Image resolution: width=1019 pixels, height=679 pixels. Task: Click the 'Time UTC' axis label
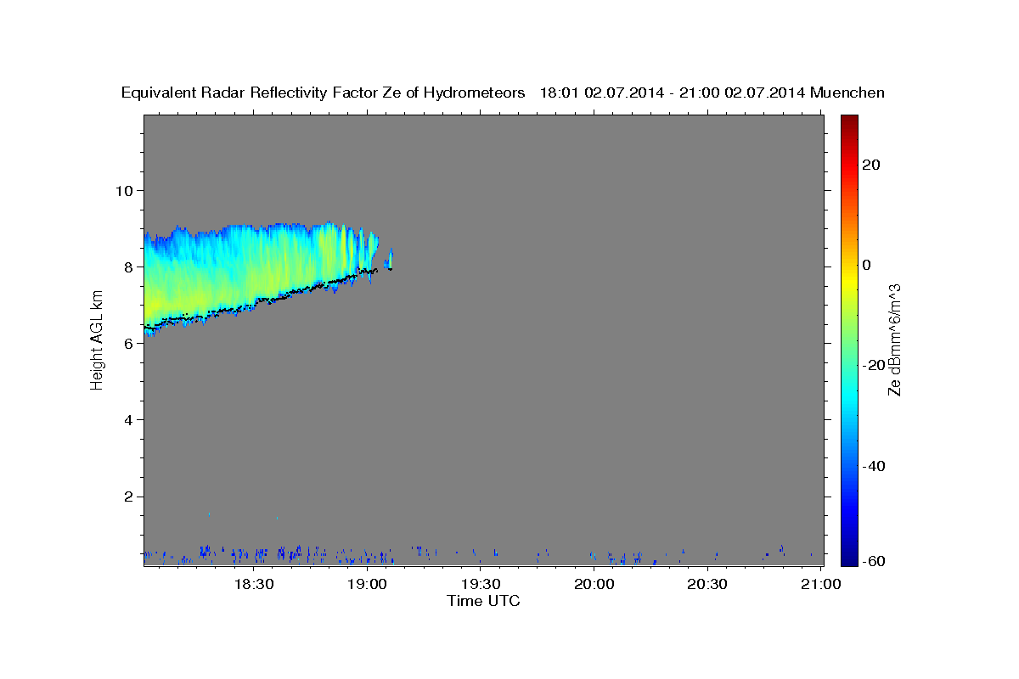pyautogui.click(x=483, y=601)
